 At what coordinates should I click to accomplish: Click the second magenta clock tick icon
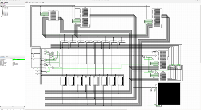(5, 4)
